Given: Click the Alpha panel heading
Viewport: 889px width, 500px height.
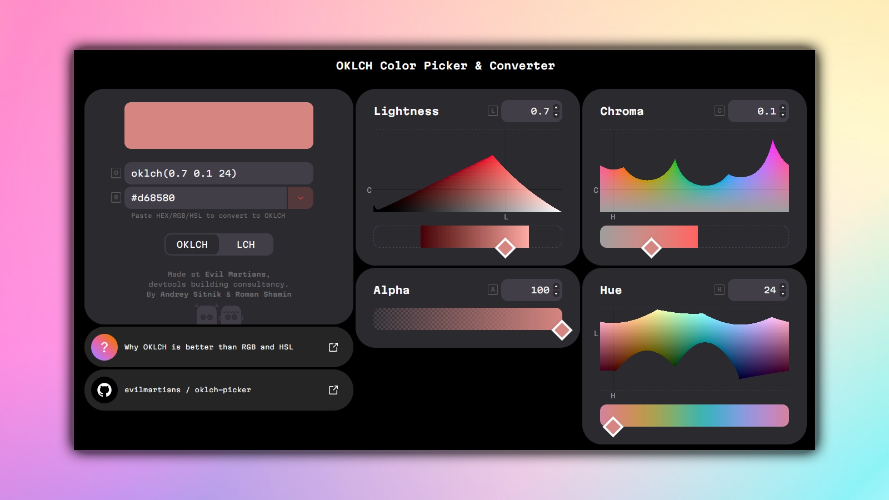Looking at the screenshot, I should (391, 290).
